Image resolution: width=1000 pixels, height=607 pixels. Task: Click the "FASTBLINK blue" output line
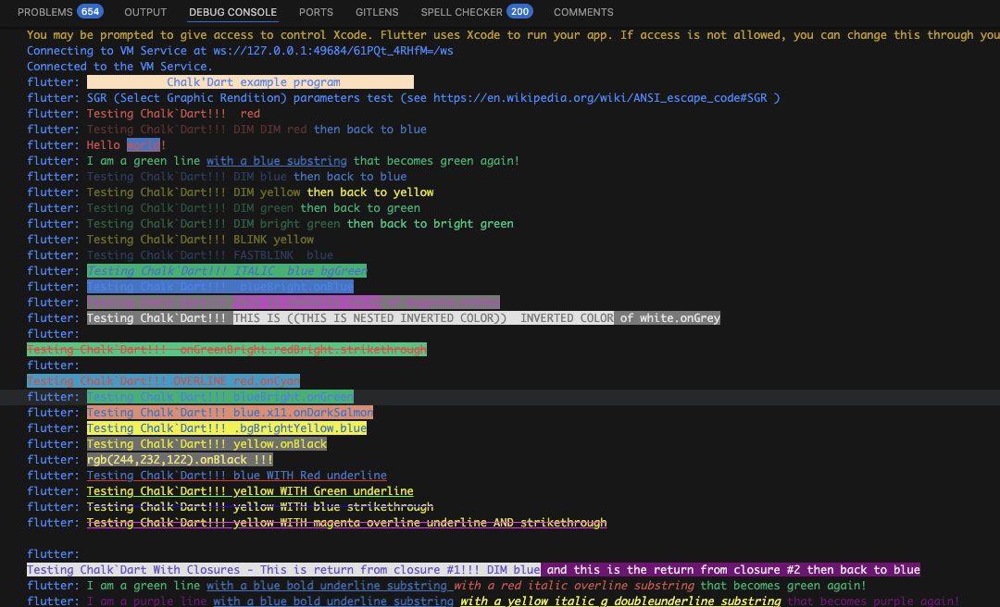point(210,255)
